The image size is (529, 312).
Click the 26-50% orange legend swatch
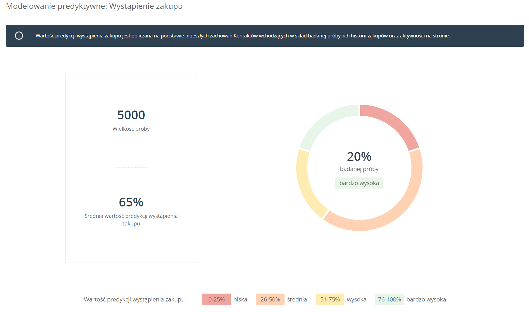(x=270, y=299)
